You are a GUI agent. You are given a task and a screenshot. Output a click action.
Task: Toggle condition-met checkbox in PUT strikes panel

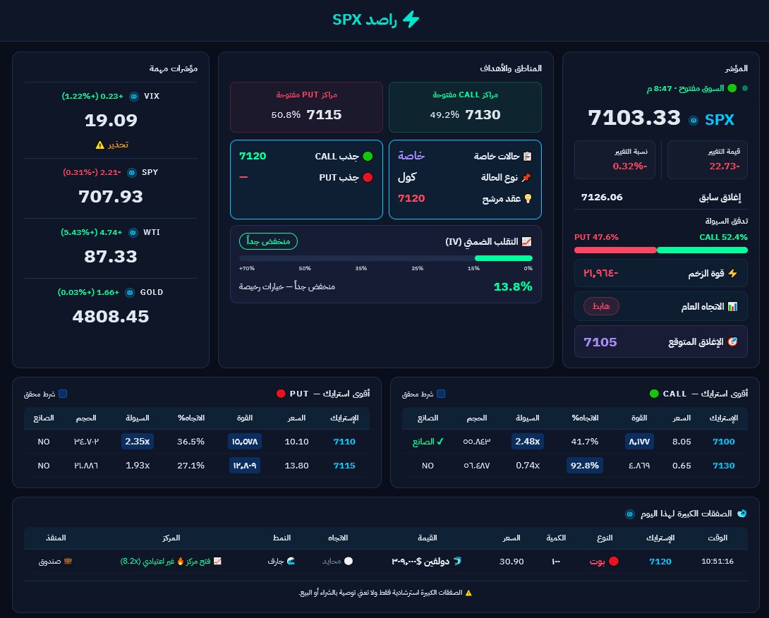pyautogui.click(x=63, y=394)
